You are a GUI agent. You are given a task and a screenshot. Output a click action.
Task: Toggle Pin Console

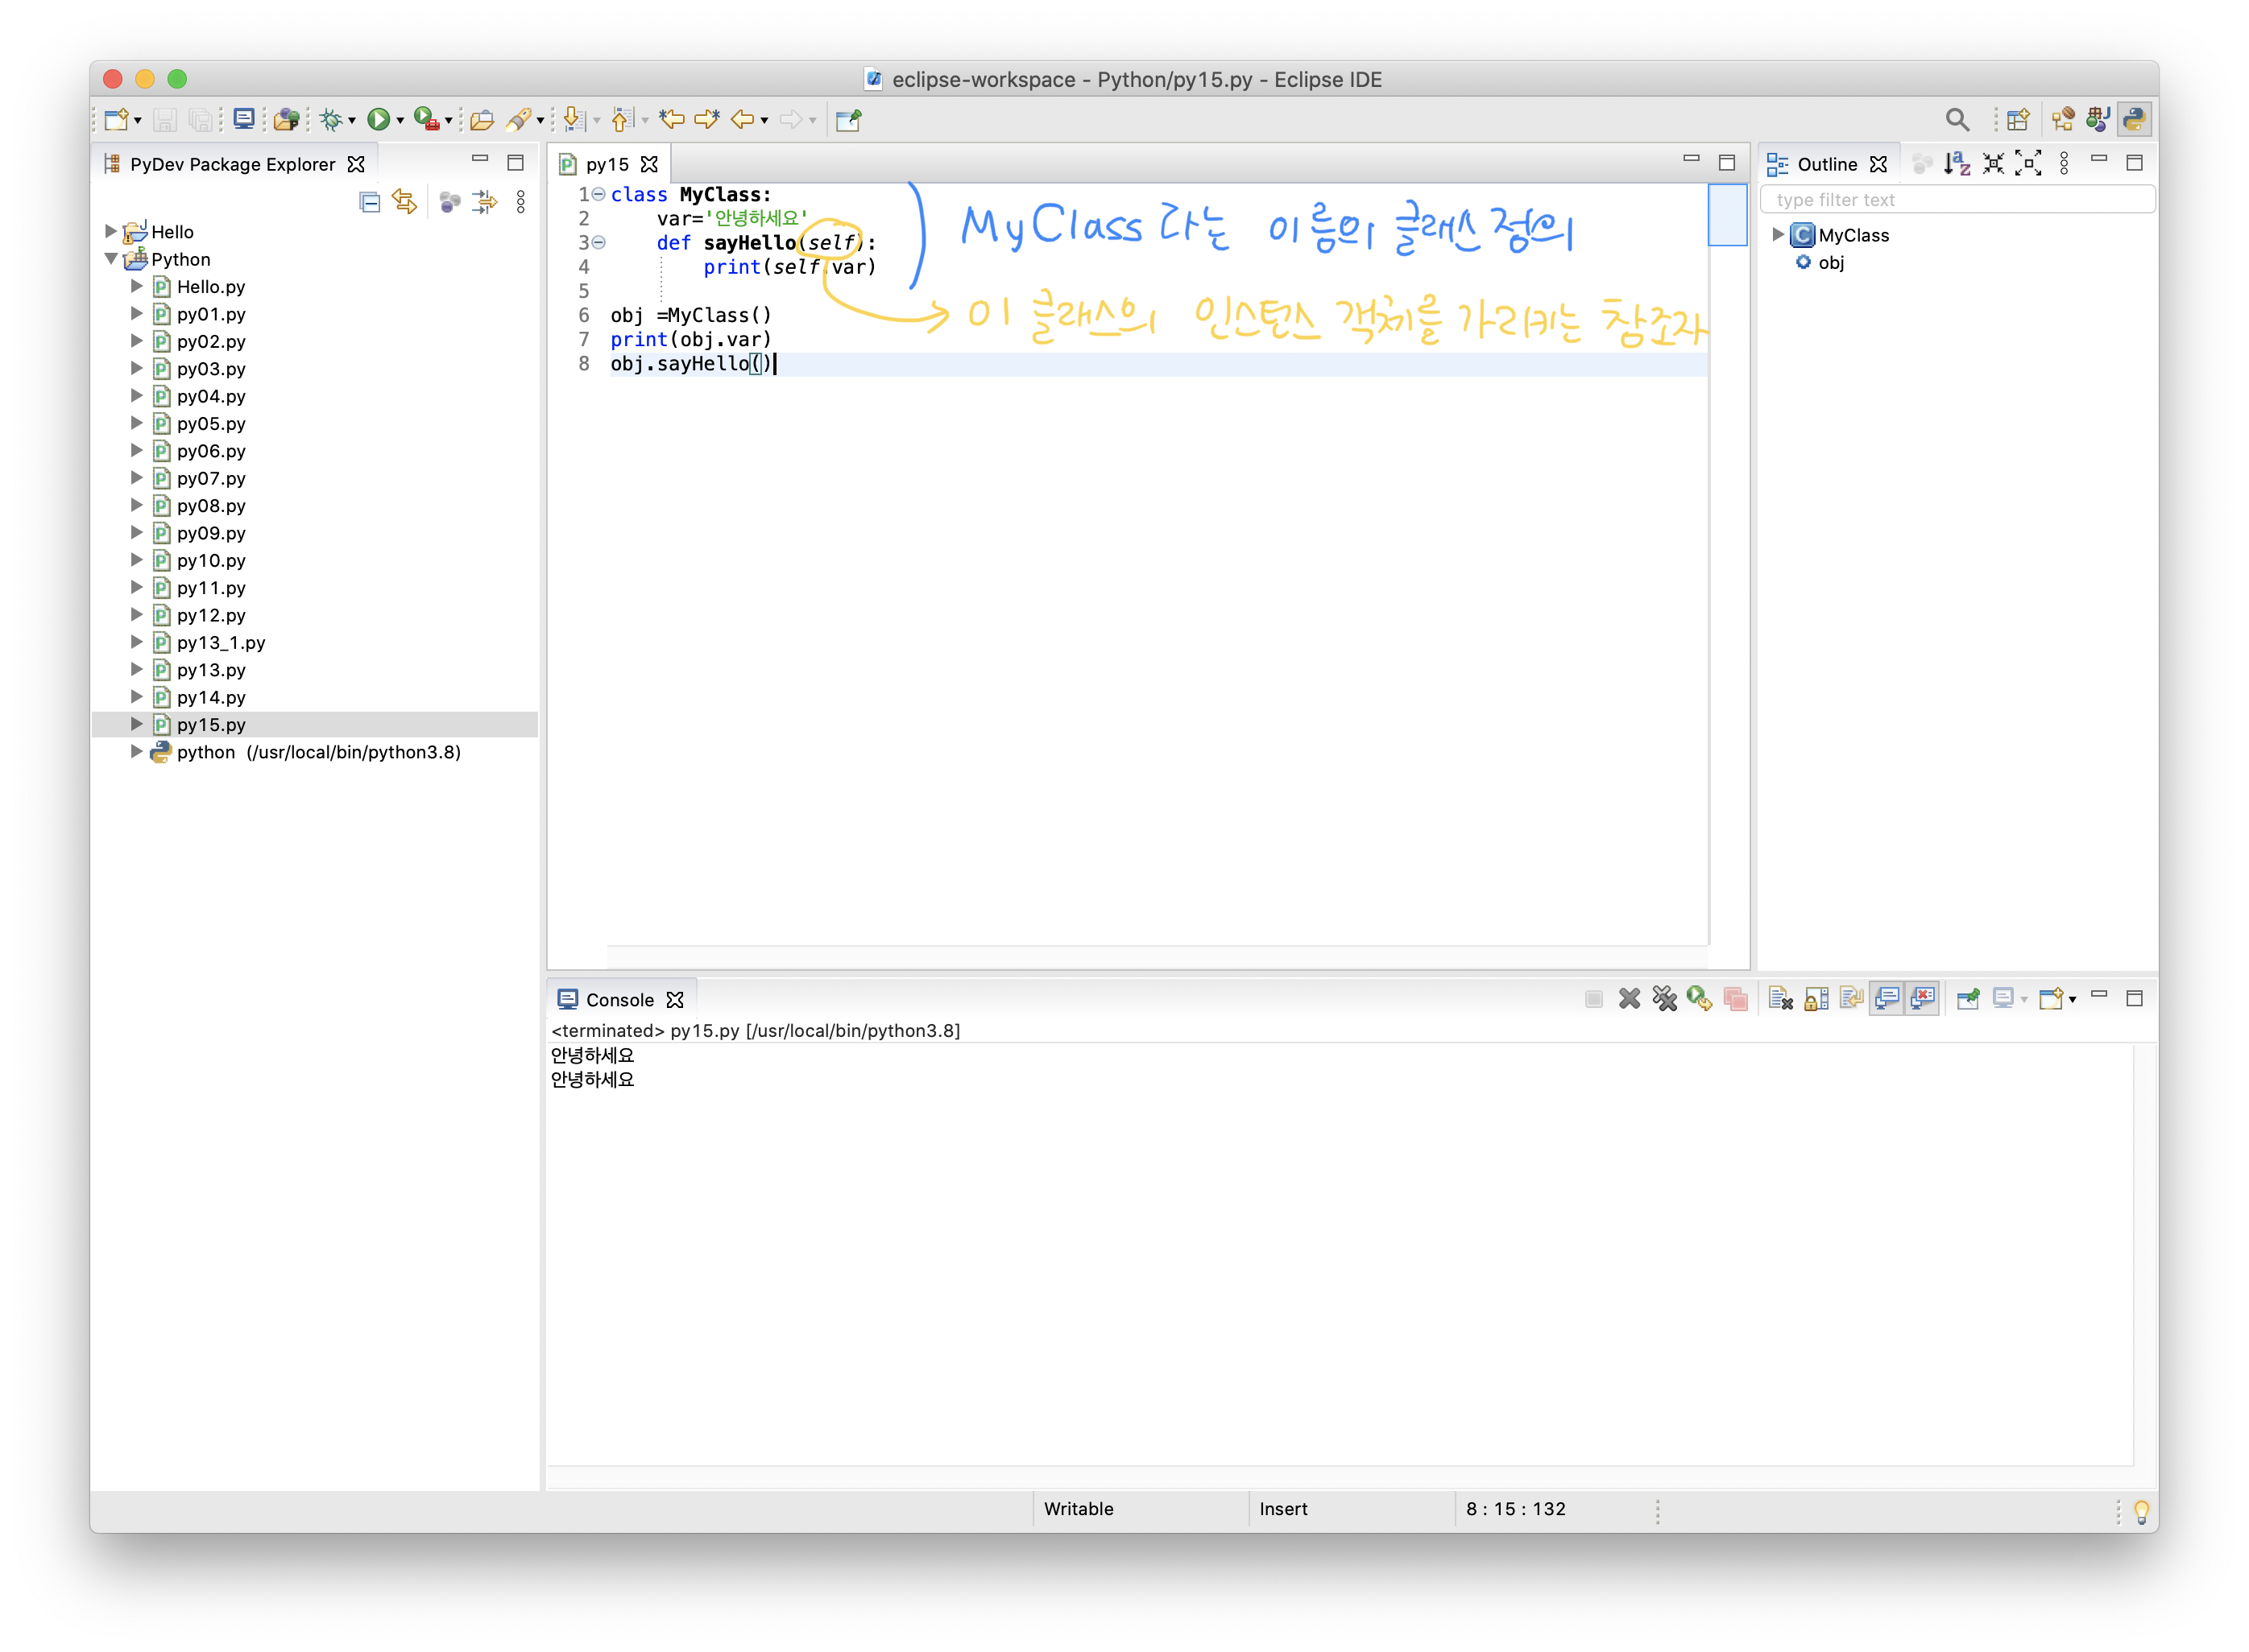click(x=1968, y=999)
